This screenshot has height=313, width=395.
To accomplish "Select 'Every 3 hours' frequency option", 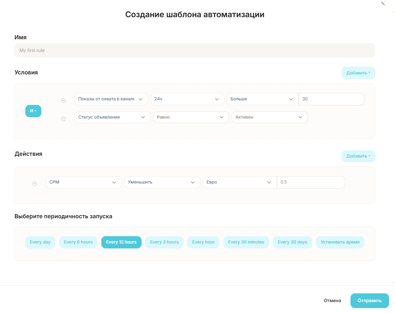I will (164, 242).
